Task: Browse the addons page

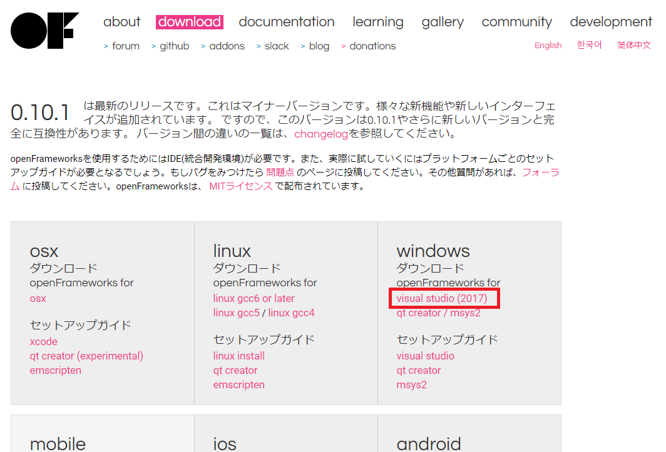Action: tap(227, 46)
